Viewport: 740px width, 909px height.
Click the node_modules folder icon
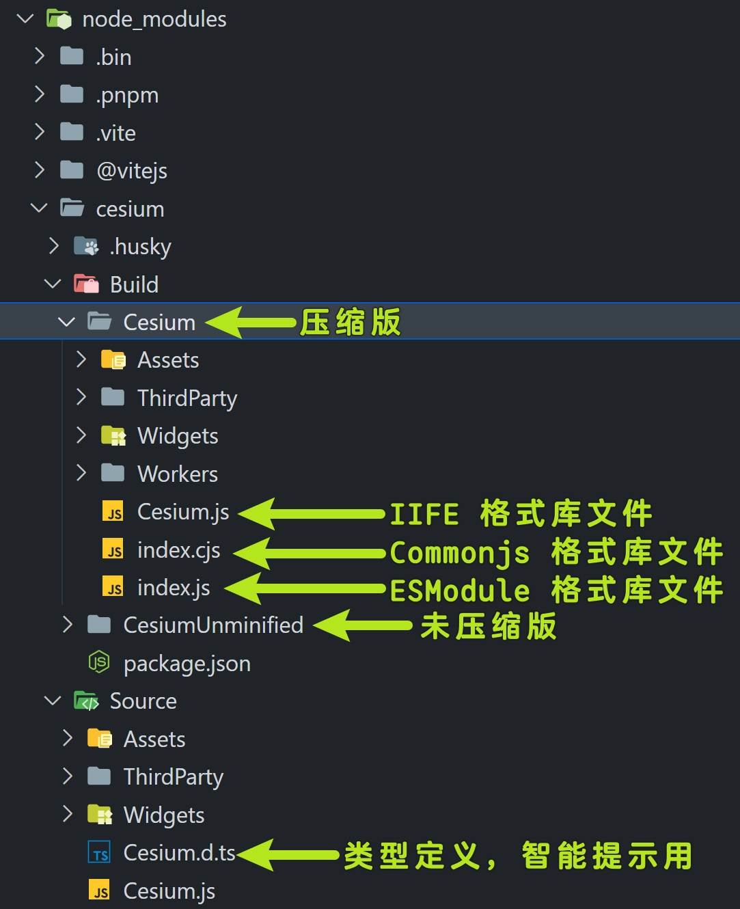click(59, 19)
